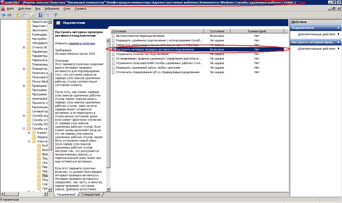Viewport: 342px width, 203px height.
Task: Click folder icon of Сетевой пр node
Action: 29,111
